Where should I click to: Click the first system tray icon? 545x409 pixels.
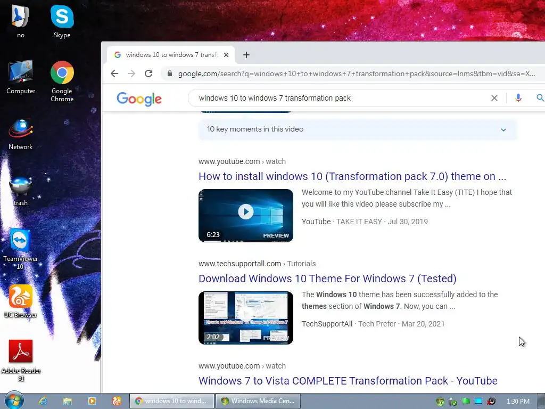(440, 402)
